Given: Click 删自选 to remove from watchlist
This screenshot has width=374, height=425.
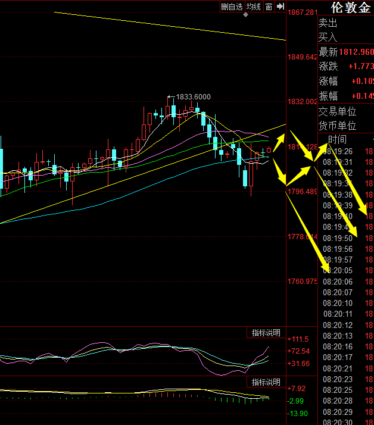Looking at the screenshot, I should point(232,7).
